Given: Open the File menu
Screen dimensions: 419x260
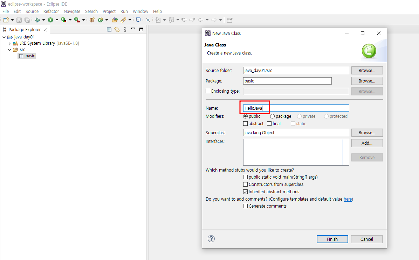Looking at the screenshot, I should [x=6, y=12].
